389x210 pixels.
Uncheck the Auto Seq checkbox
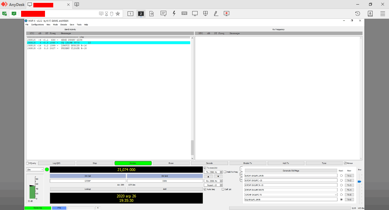(x=205, y=189)
